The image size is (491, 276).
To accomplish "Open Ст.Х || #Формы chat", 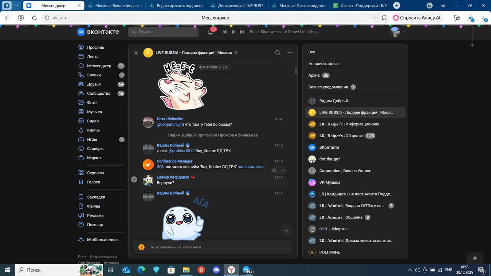I will pyautogui.click(x=355, y=229).
